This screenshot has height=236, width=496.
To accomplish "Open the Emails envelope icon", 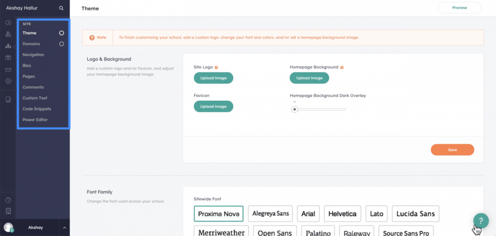I will (x=8, y=70).
